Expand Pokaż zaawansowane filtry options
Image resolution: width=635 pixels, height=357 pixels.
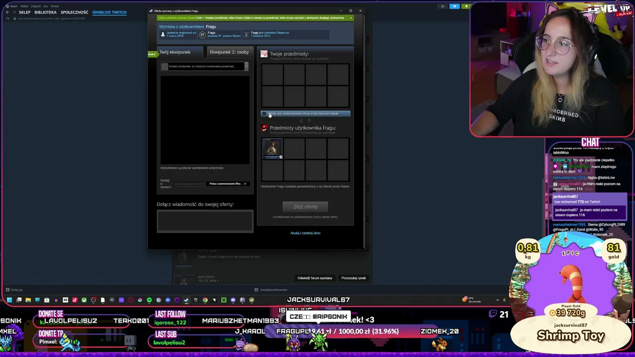click(x=228, y=184)
